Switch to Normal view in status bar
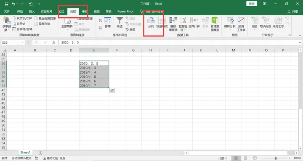The width and height of the screenshot is (303, 161). 236,158
